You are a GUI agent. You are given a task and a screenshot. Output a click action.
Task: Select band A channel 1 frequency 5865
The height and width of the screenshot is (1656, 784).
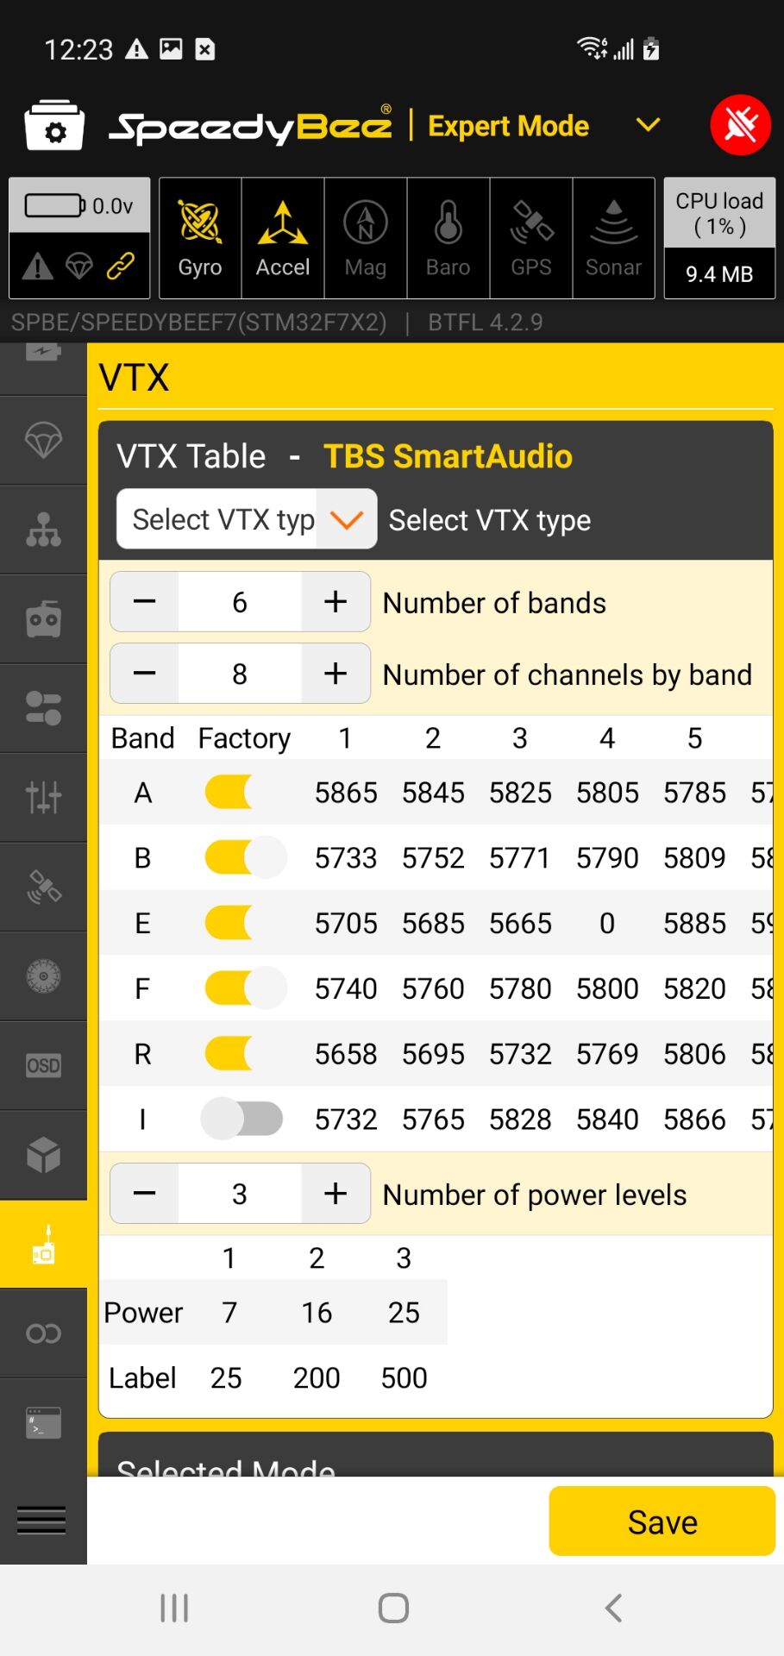(346, 793)
